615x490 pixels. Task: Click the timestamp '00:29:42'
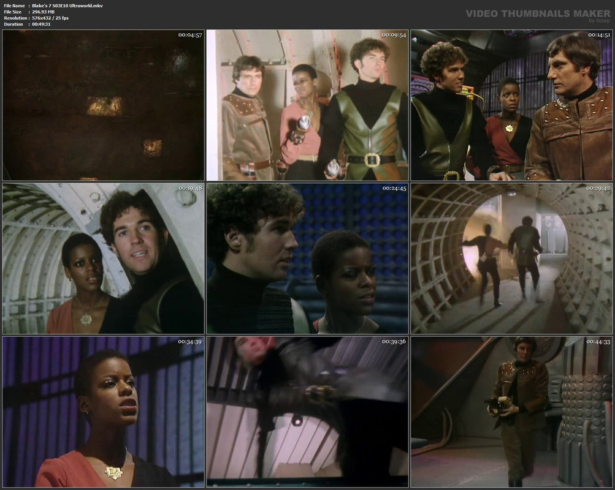pos(599,188)
